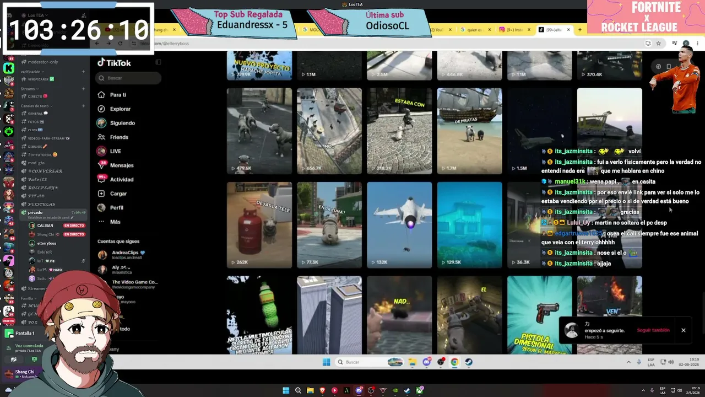Open the red gas cylinder video, 262K
Image resolution: width=705 pixels, height=397 pixels.
259,225
